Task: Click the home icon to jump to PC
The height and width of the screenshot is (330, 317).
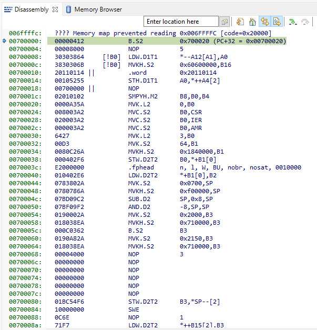Action: (252, 22)
